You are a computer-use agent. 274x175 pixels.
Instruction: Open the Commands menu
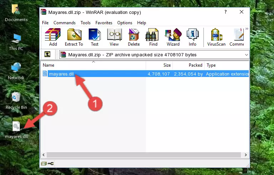(64, 23)
